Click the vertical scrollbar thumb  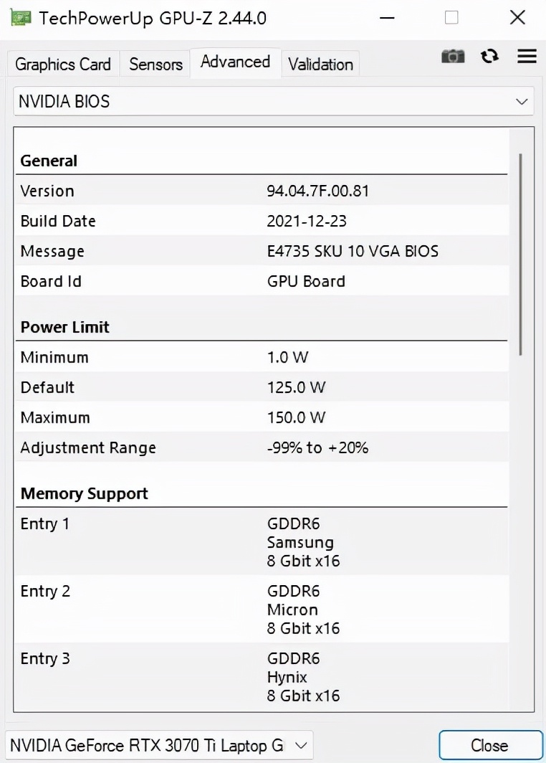[521, 254]
